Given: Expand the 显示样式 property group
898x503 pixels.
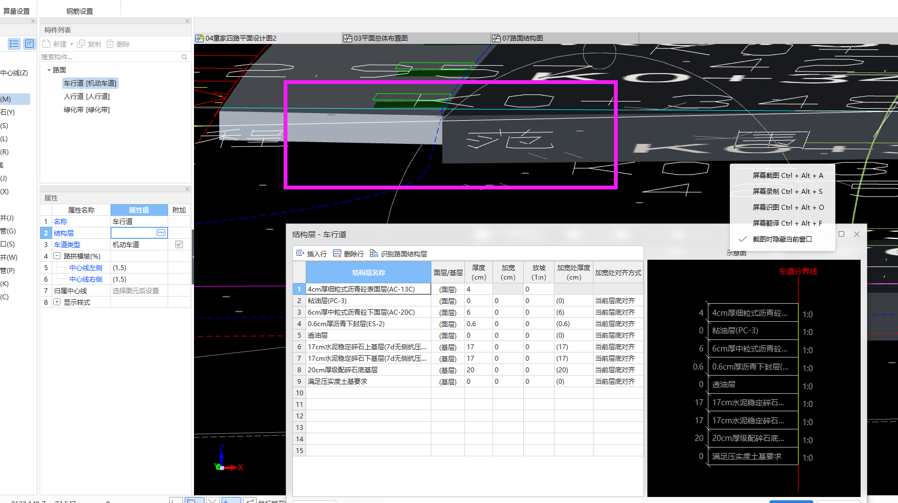Looking at the screenshot, I should click(x=57, y=302).
